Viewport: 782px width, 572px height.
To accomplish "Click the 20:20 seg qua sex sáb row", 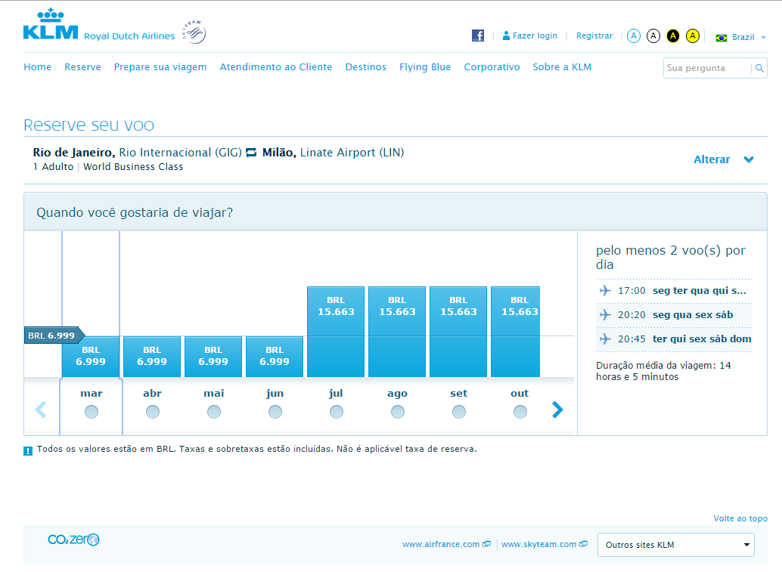I will pyautogui.click(x=674, y=315).
